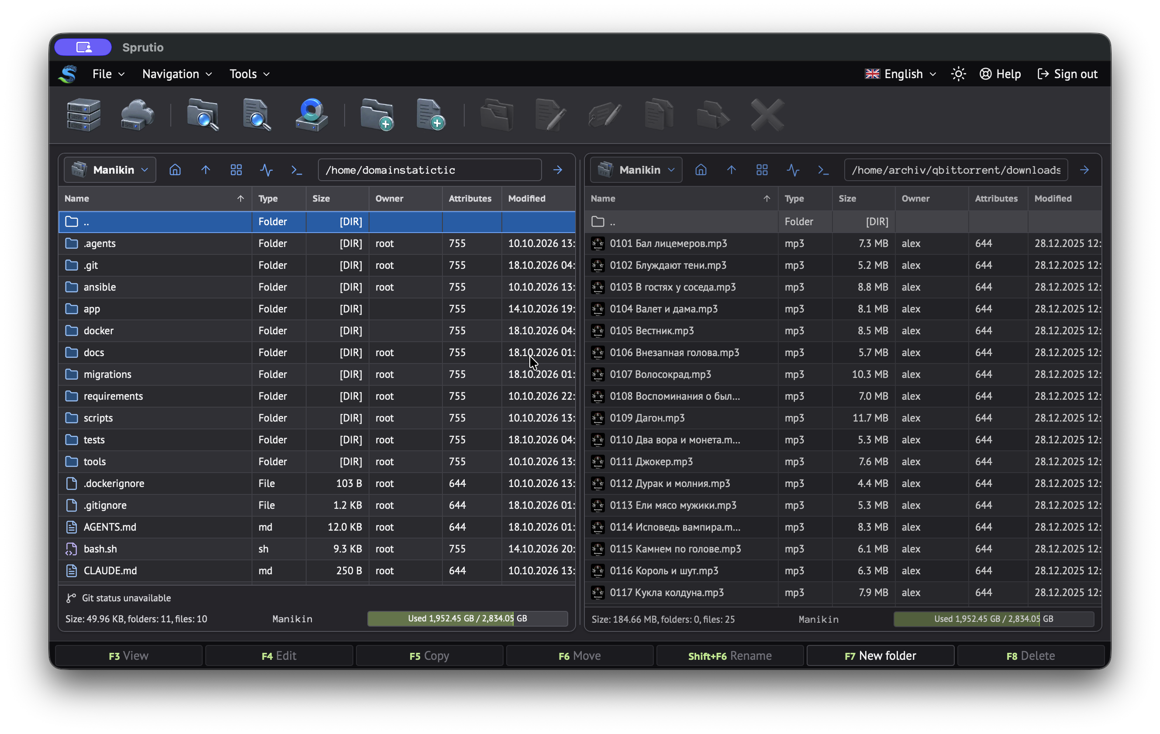Click the Help link
The width and height of the screenshot is (1160, 734).
pos(1000,74)
